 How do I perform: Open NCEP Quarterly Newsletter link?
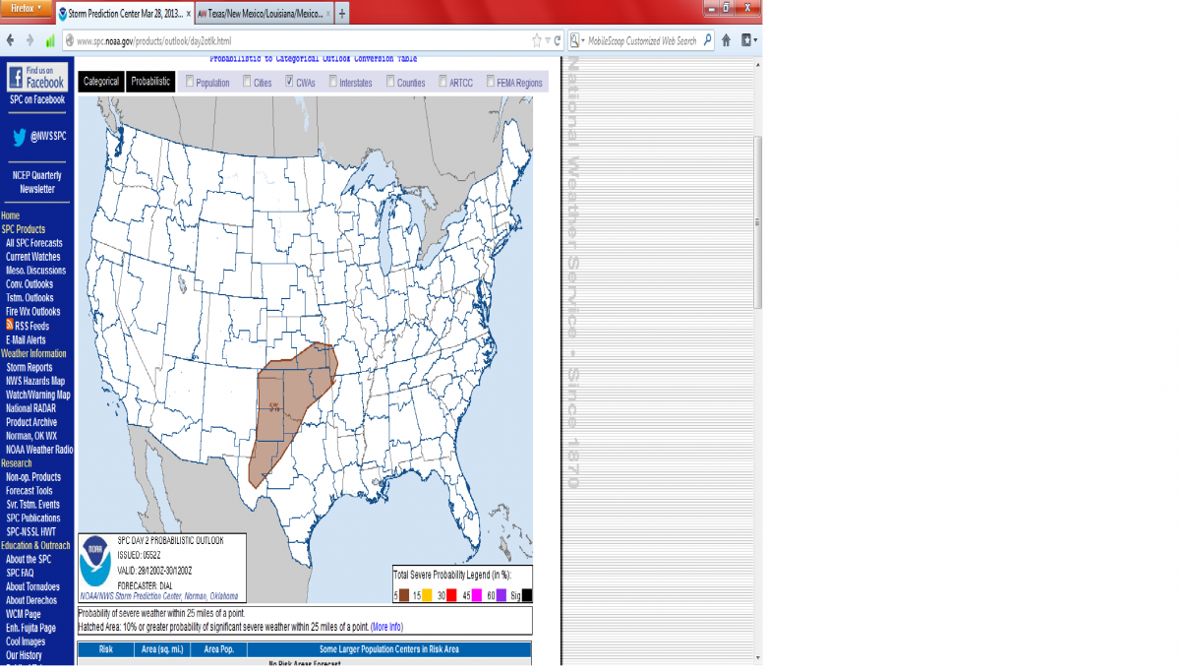point(37,182)
